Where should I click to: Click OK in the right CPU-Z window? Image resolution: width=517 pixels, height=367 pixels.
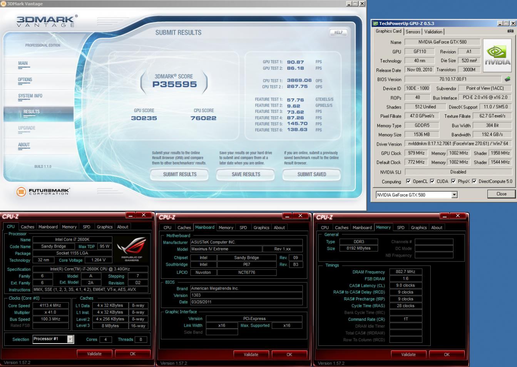(x=447, y=354)
